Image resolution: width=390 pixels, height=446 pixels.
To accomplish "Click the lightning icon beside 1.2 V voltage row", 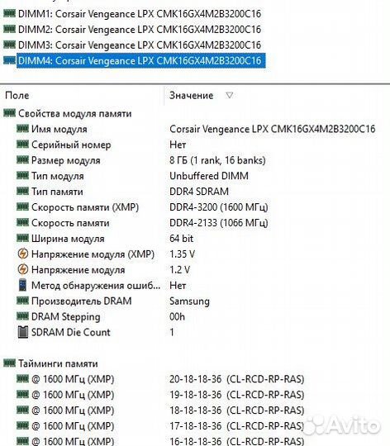I will click(23, 269).
